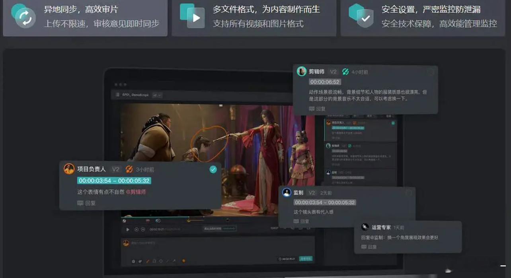
Task: Select the pencil drawing annotation tool
Action: coord(148,261)
